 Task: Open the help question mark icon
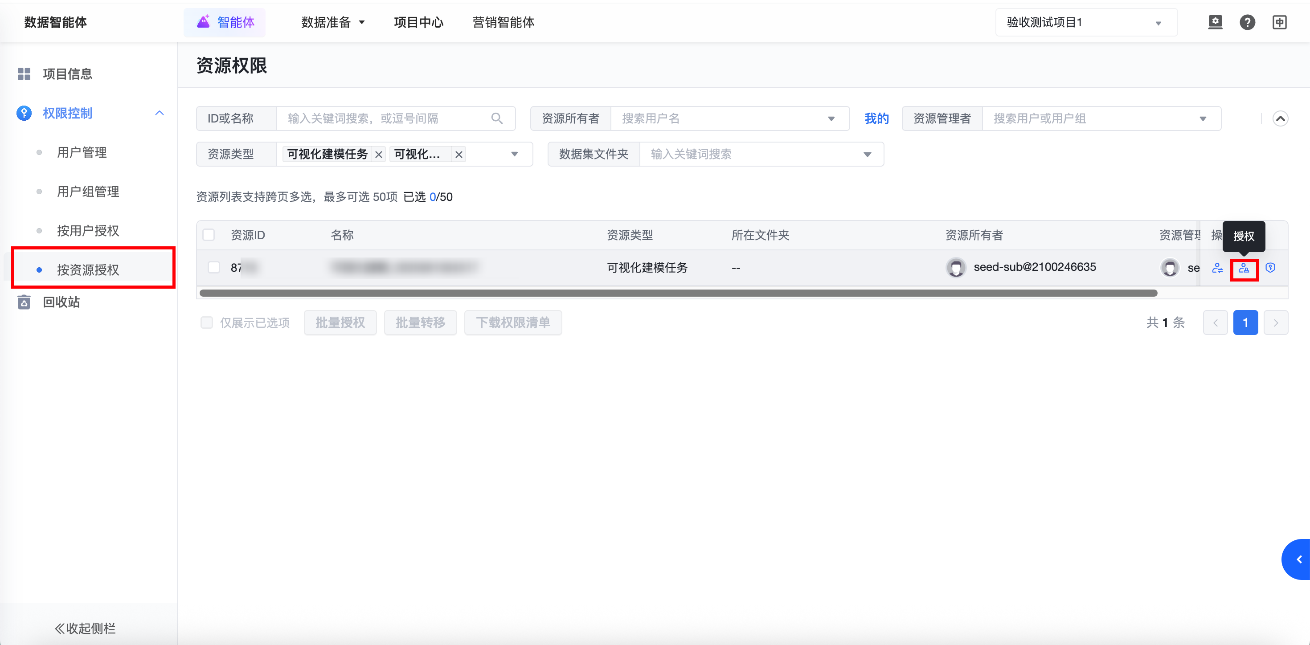(x=1247, y=22)
